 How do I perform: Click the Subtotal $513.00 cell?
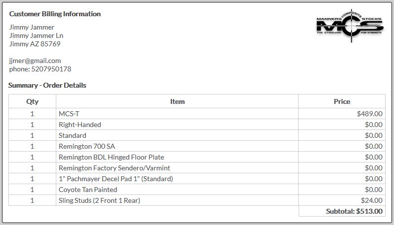(x=342, y=211)
